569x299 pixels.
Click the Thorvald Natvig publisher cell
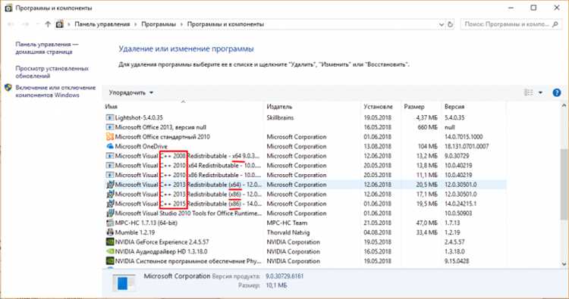(x=288, y=232)
